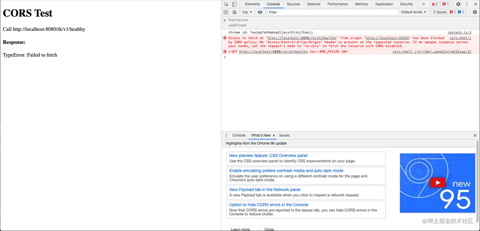Viewport: 480px width, 231px height.
Task: Click the red error icon on the GET message
Action: (x=225, y=51)
